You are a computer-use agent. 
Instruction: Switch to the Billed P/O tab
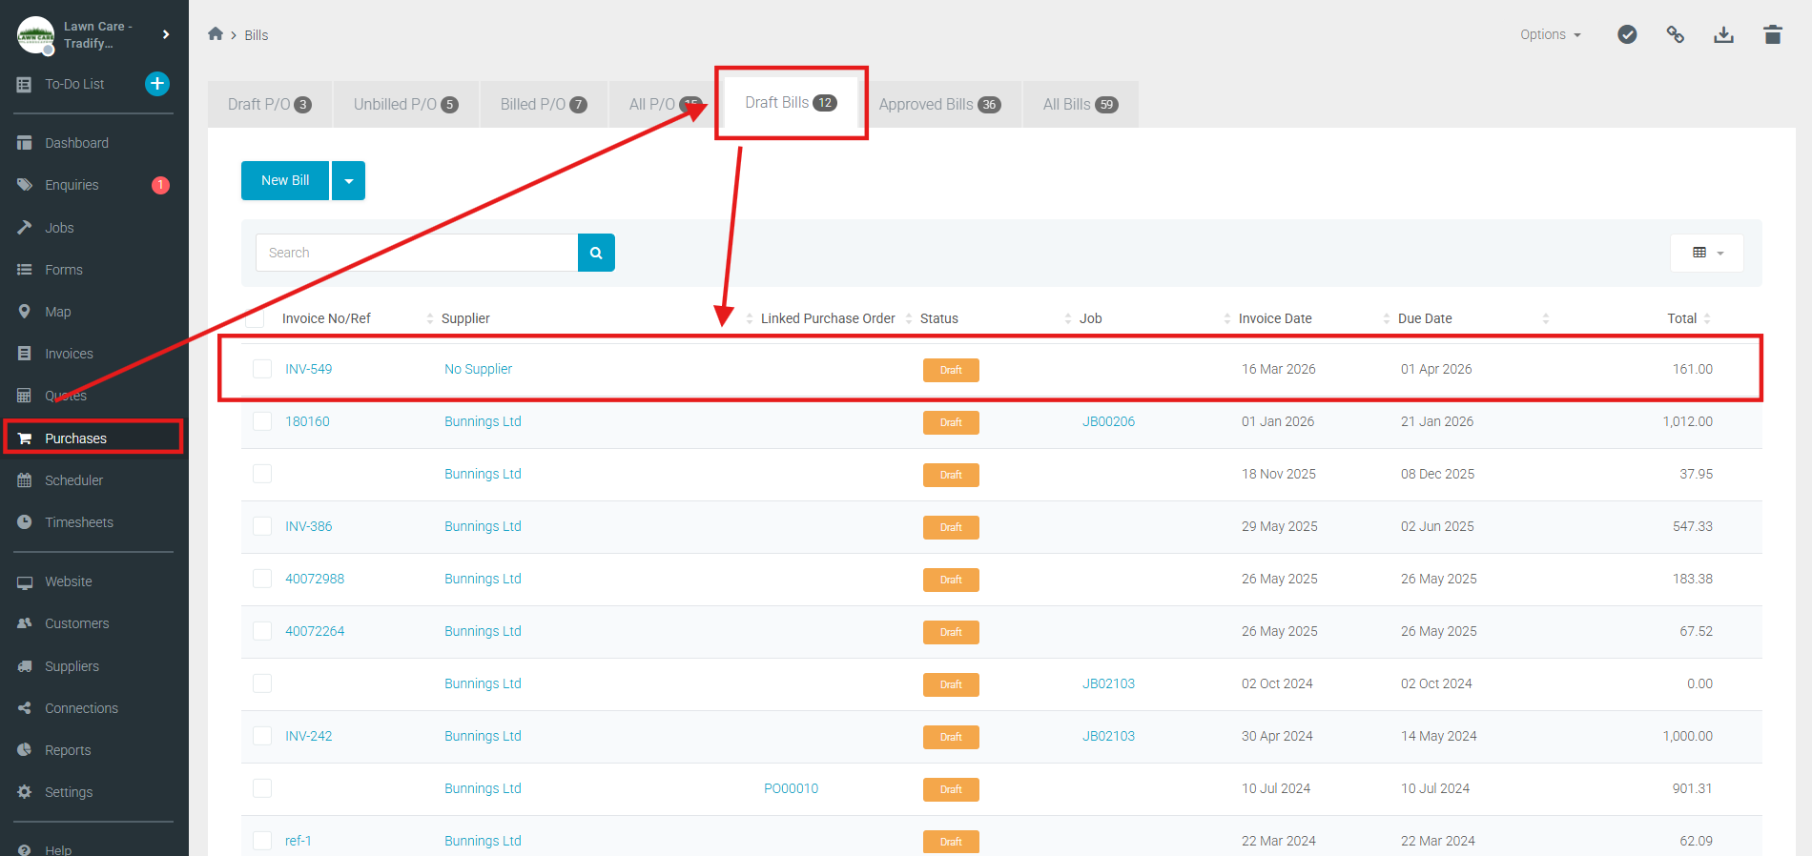(x=544, y=104)
